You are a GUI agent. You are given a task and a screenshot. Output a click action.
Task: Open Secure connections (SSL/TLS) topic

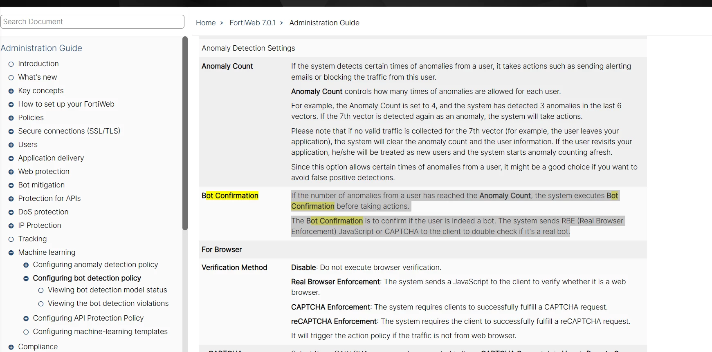click(x=69, y=131)
